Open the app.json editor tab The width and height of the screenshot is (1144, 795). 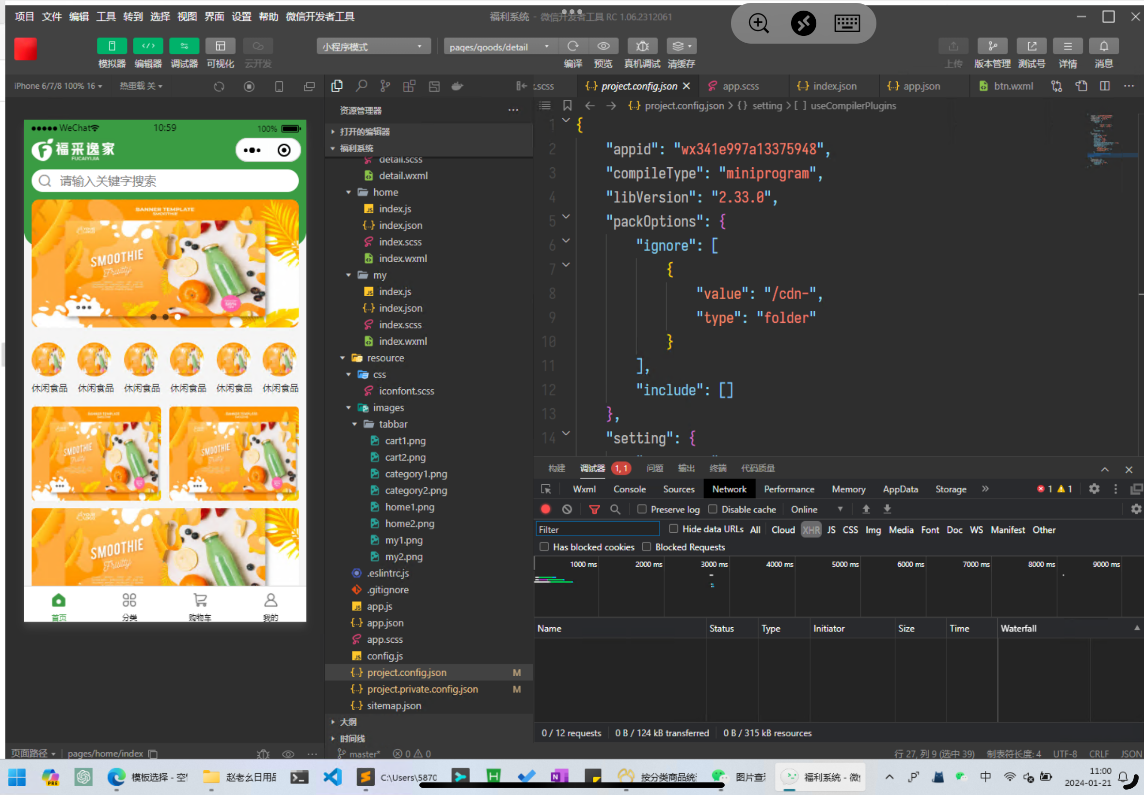pyautogui.click(x=921, y=86)
